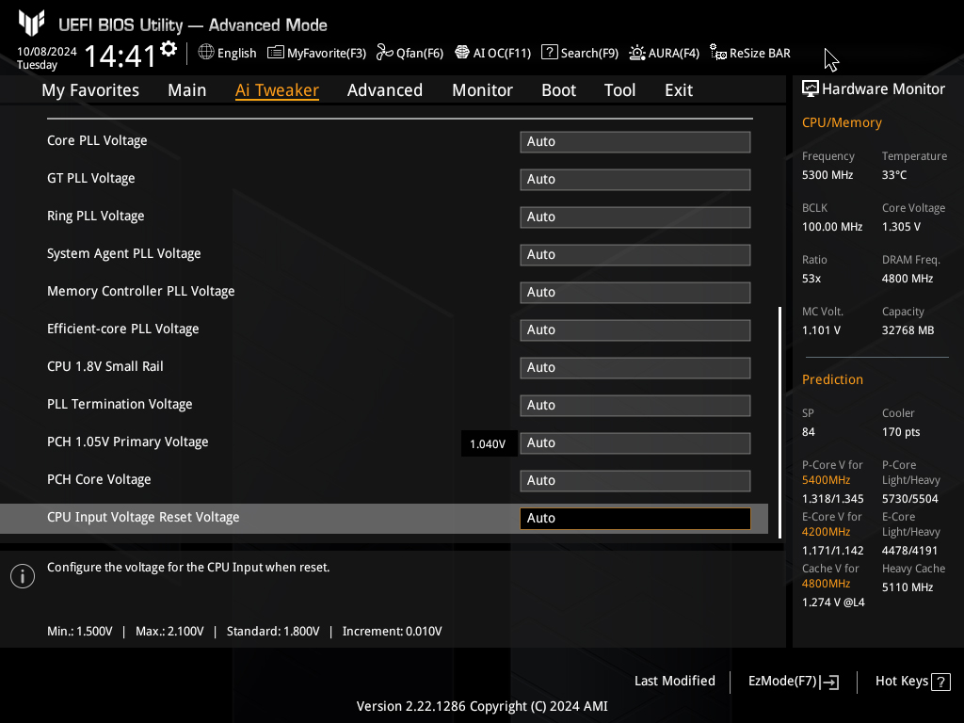Select PCH 1.05V Primary Voltage label
Viewport: 964px width, 723px height.
pyautogui.click(x=128, y=442)
